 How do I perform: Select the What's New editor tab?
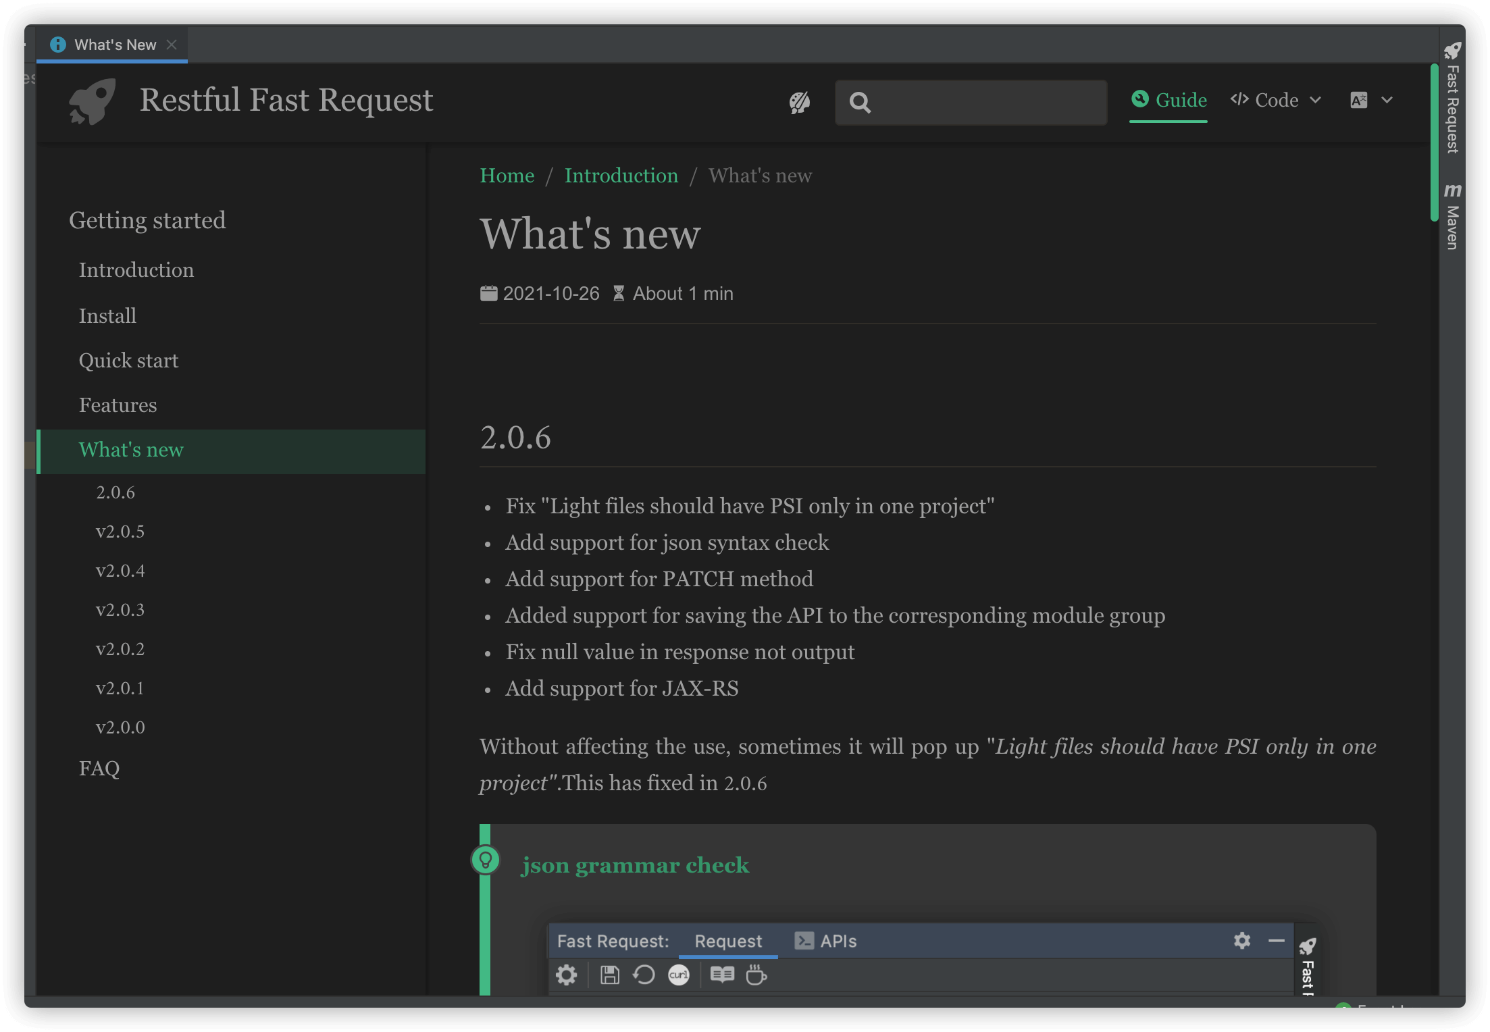click(x=115, y=45)
